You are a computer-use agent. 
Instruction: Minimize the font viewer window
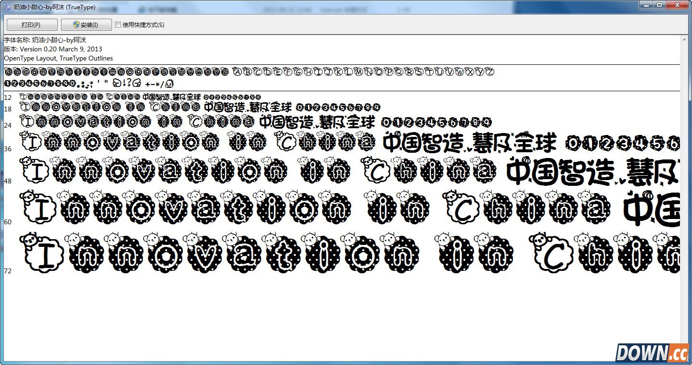(x=646, y=5)
